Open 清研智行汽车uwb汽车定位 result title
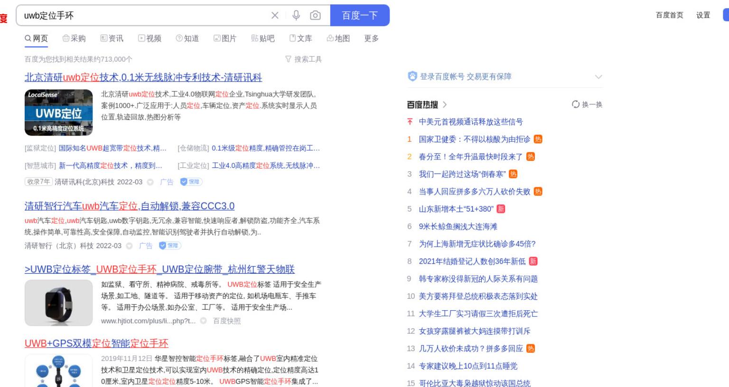The width and height of the screenshot is (729, 387). pos(130,206)
